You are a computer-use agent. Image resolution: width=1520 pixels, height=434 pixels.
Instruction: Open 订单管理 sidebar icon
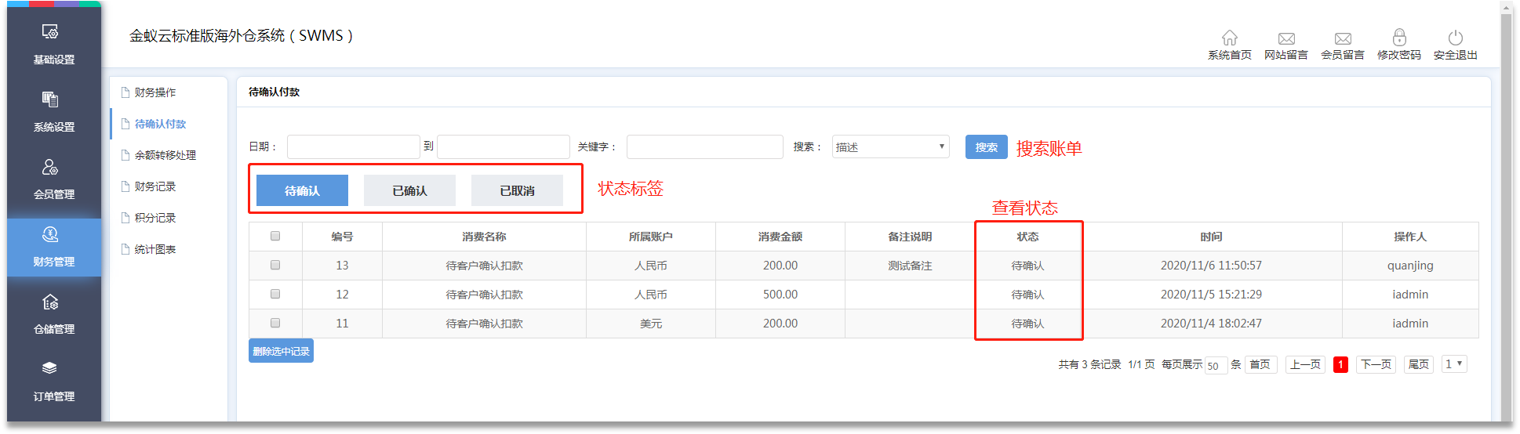click(x=50, y=369)
